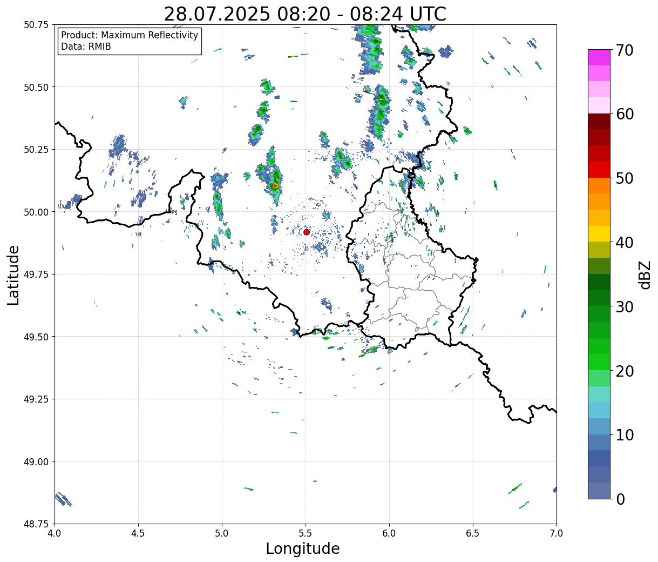658x562 pixels.
Task: Click the longitude tick label 4.0
Action: pyautogui.click(x=55, y=533)
